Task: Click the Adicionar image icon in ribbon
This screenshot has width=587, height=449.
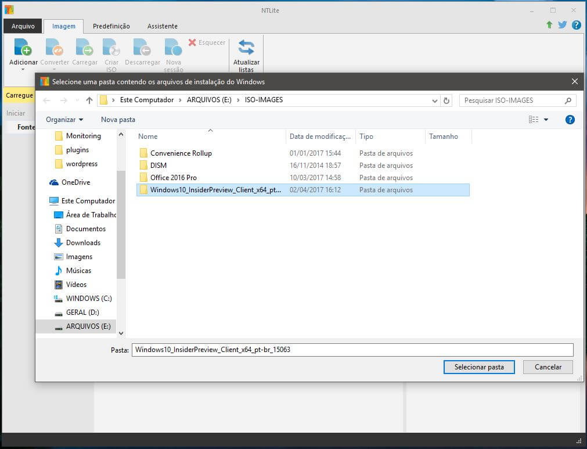Action: (x=23, y=47)
